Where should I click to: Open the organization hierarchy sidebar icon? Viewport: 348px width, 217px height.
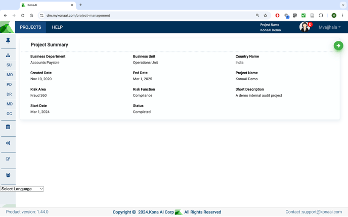[x=8, y=55]
